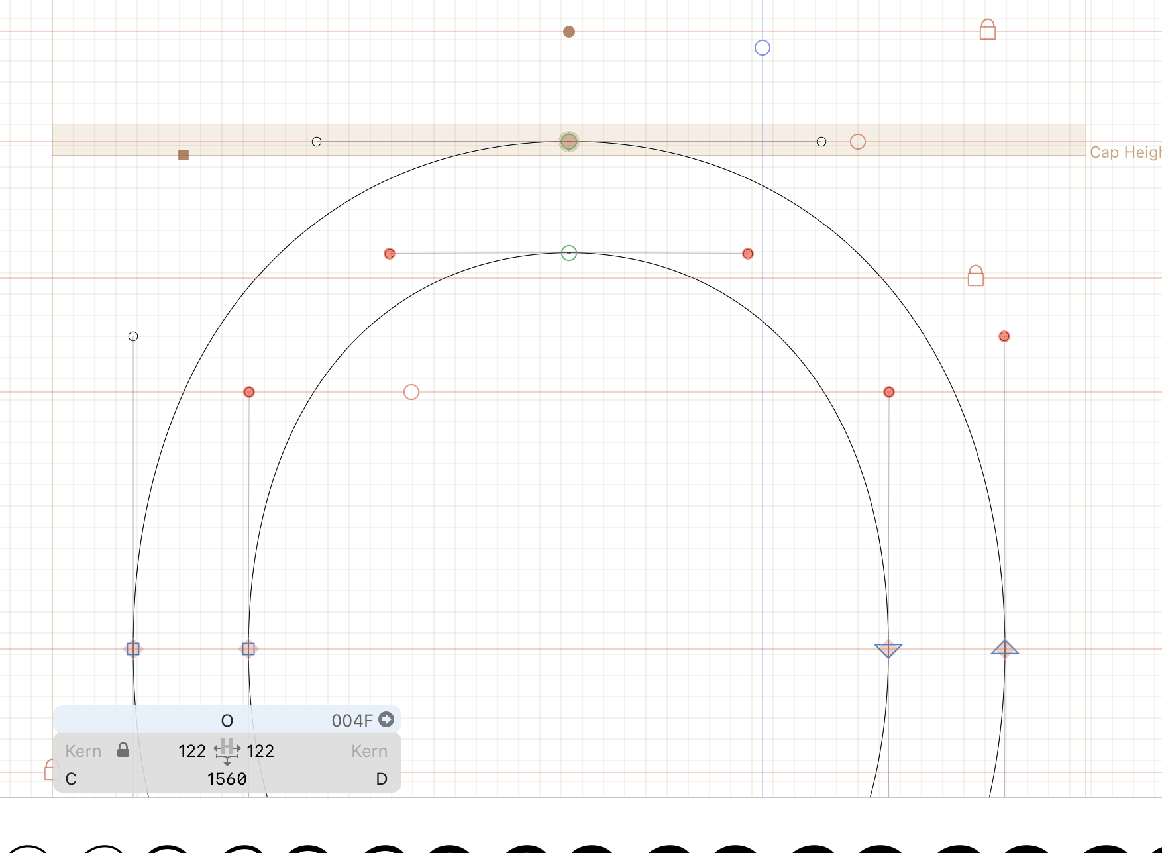Click the open red circle on the middle guideline
Viewport: 1162px width, 853px height.
411,392
